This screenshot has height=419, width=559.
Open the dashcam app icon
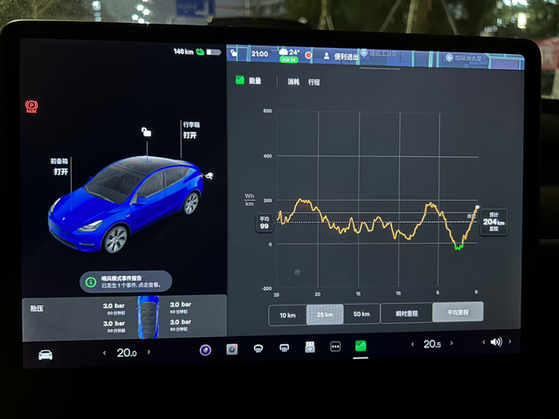pyautogui.click(x=231, y=349)
